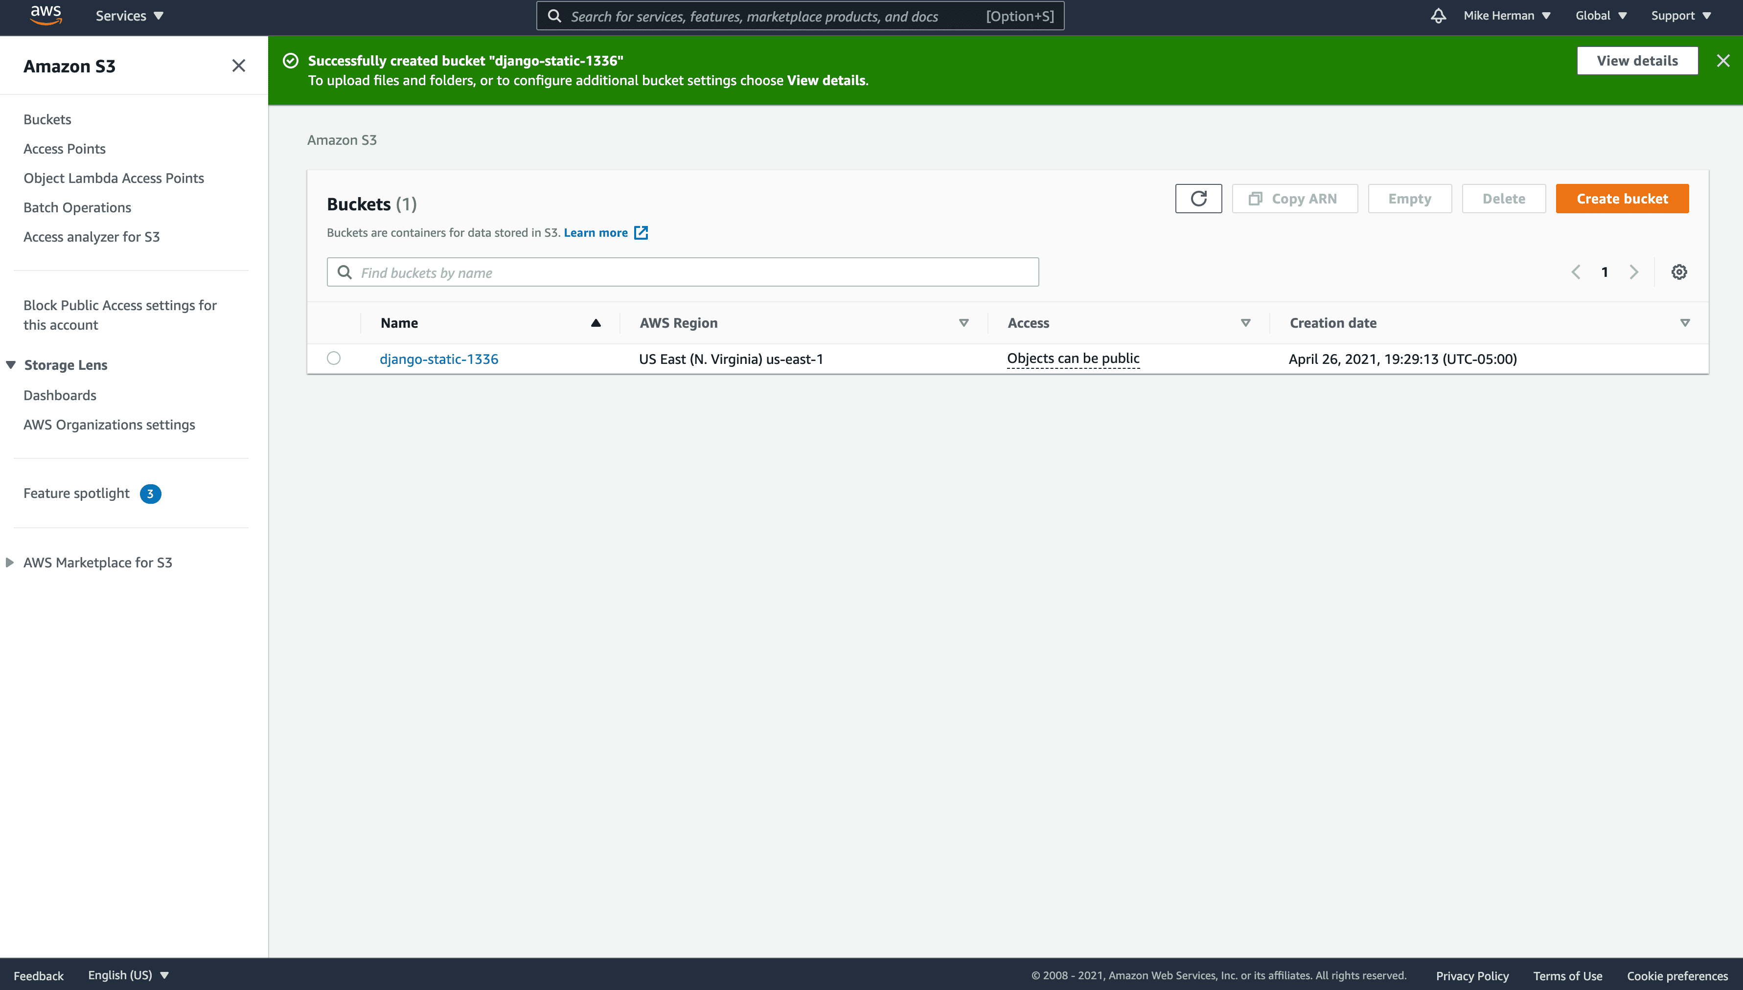This screenshot has height=990, width=1743.
Task: Click the Empty bucket button
Action: (x=1410, y=199)
